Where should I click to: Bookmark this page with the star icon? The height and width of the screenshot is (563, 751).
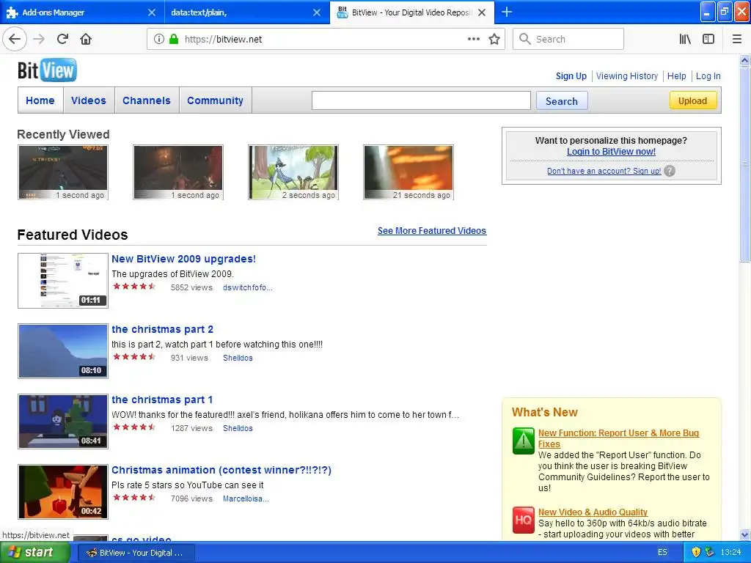tap(494, 39)
